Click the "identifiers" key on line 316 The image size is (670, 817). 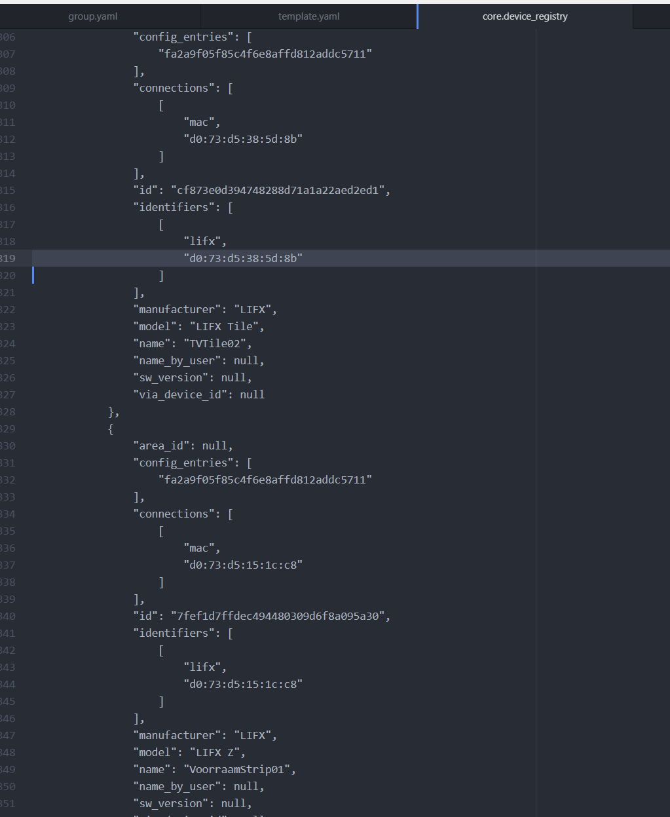coord(174,207)
